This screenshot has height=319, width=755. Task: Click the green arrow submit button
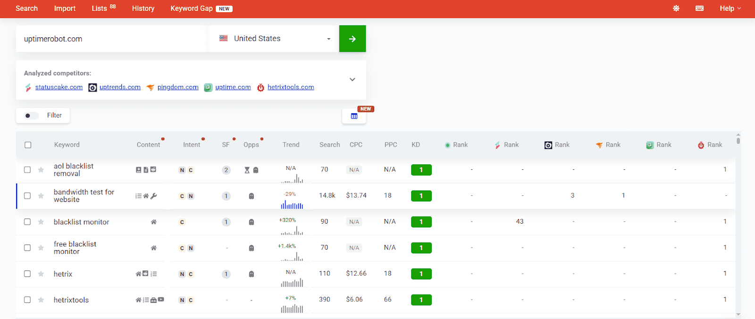tap(352, 39)
